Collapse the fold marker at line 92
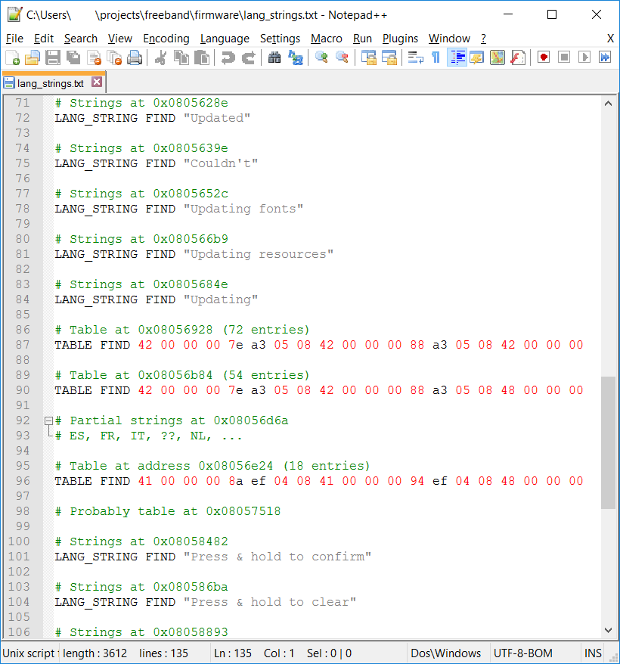Image resolution: width=620 pixels, height=664 pixels. 48,421
